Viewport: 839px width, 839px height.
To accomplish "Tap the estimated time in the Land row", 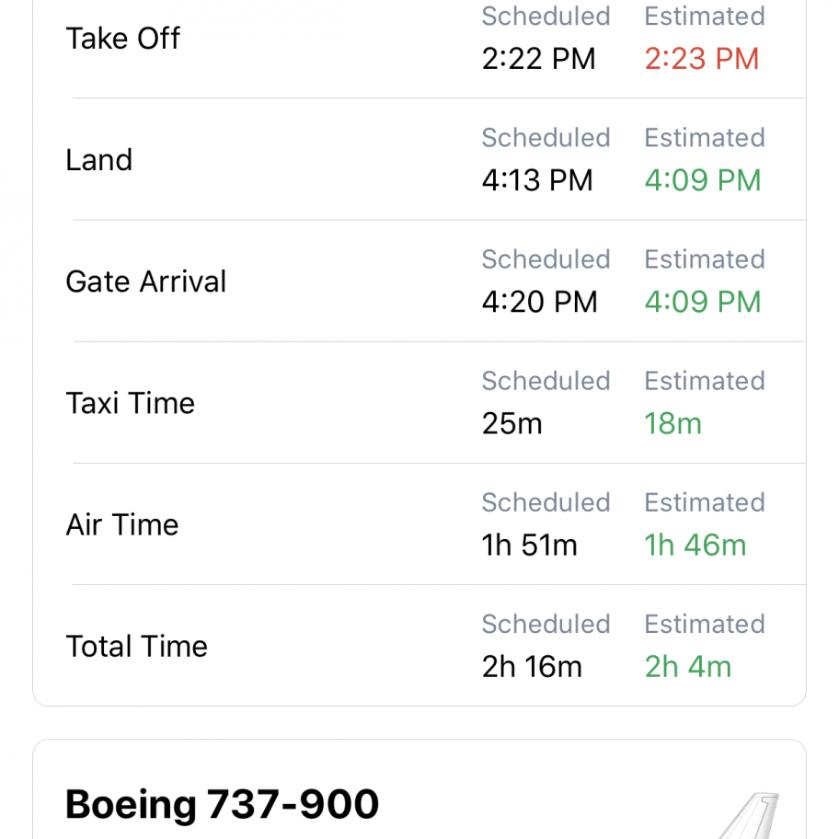I will click(x=702, y=180).
